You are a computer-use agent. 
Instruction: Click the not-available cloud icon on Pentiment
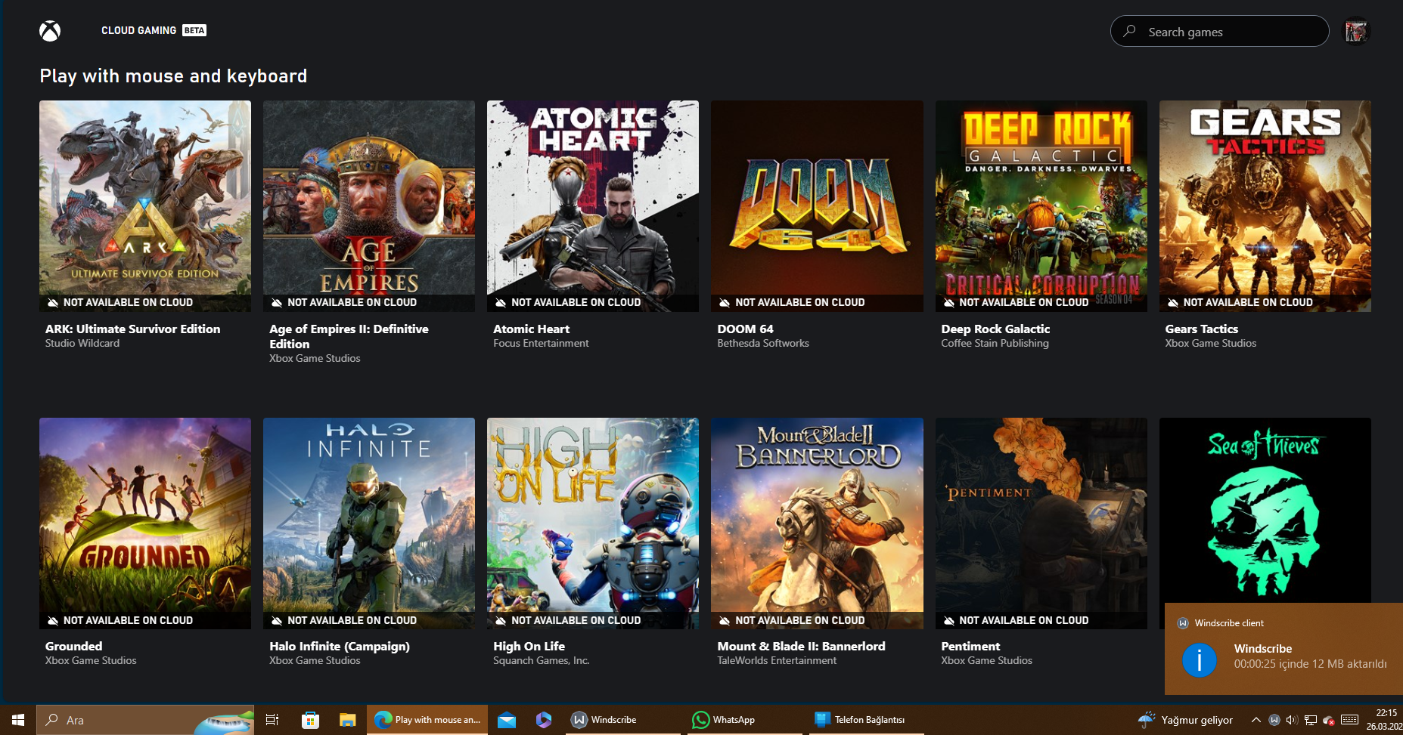click(948, 620)
